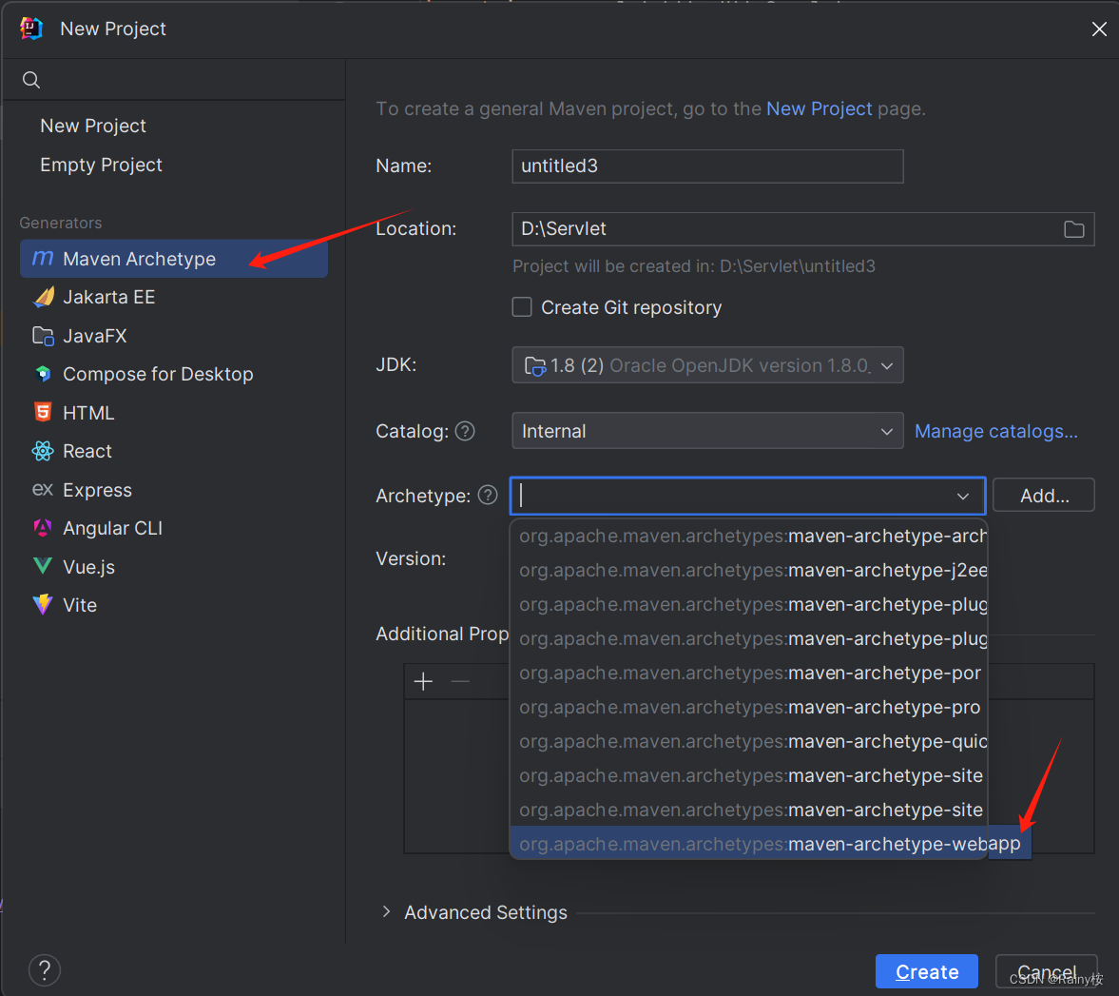Viewport: 1119px width, 996px height.
Task: Enable Create Git repository checkbox
Action: tap(522, 307)
